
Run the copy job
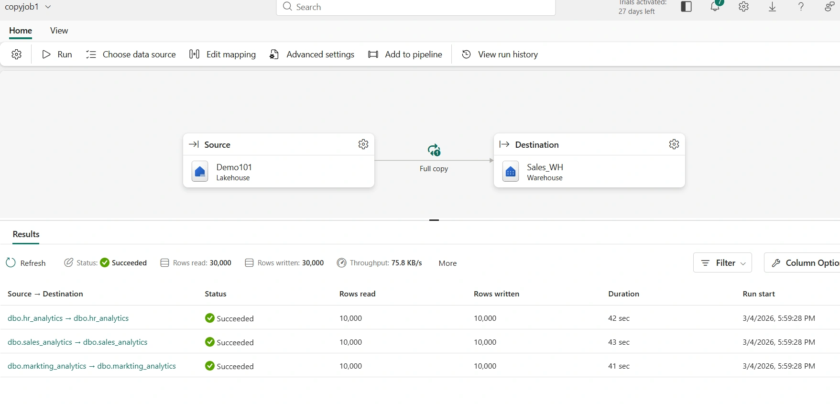click(57, 55)
